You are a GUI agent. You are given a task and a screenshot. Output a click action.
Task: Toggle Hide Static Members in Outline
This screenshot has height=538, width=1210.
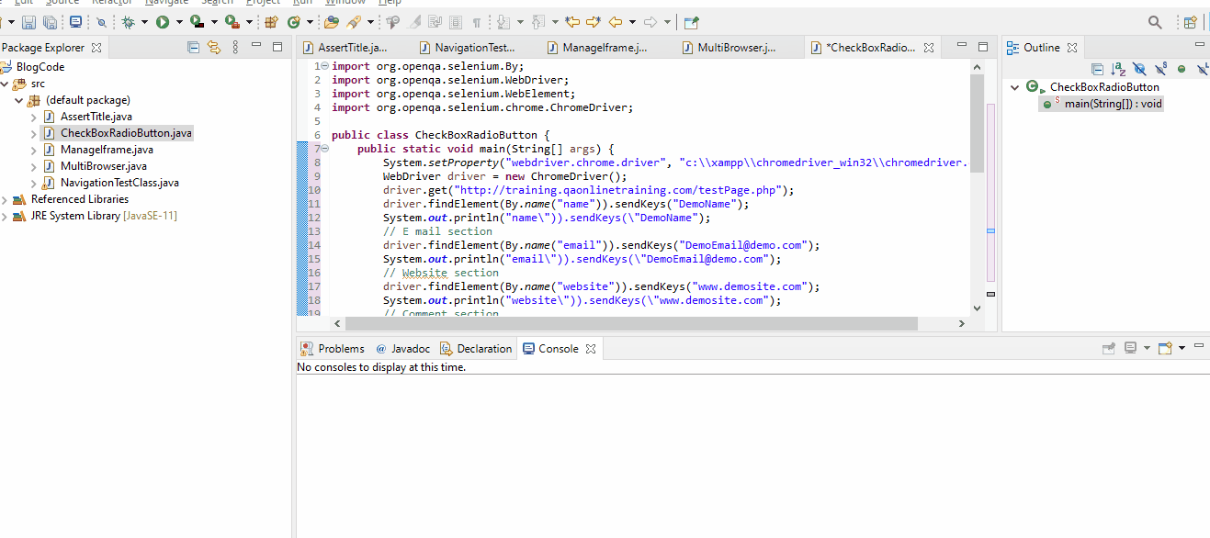(x=1160, y=69)
